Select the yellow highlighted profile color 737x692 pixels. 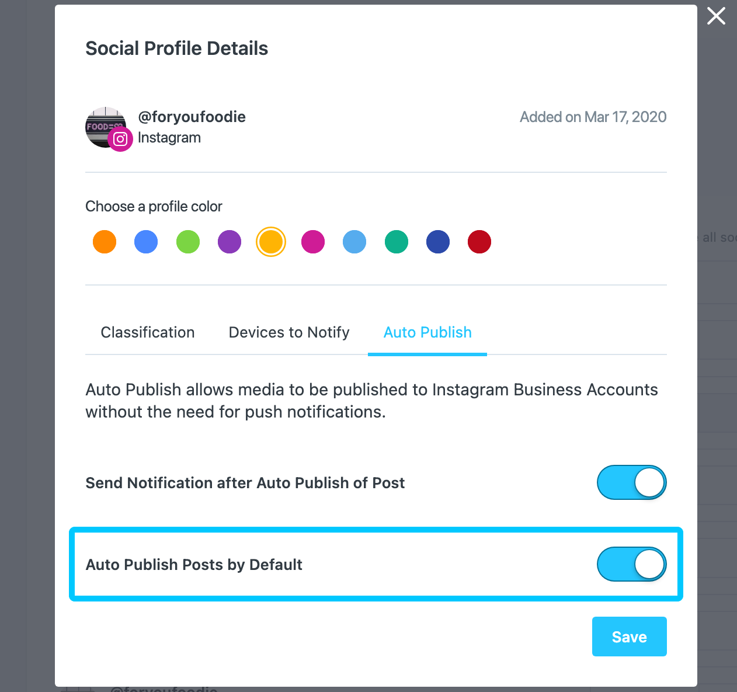271,242
